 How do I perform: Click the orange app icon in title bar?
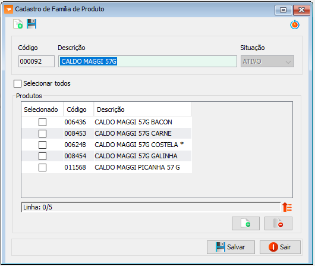[x=9, y=10]
